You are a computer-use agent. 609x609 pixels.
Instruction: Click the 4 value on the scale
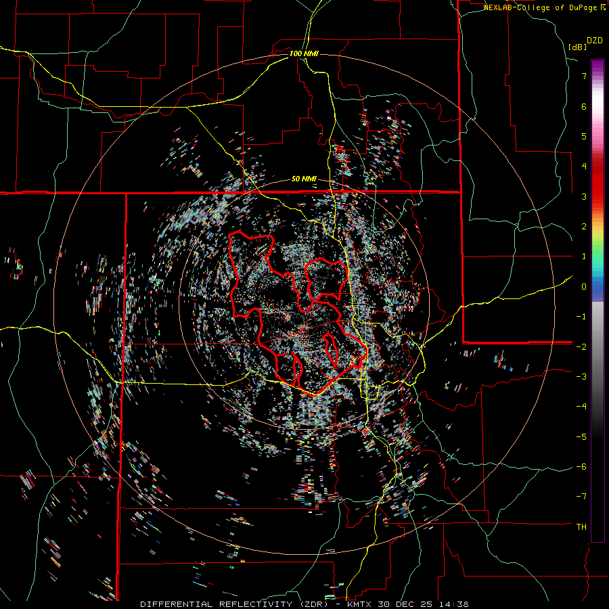click(584, 166)
